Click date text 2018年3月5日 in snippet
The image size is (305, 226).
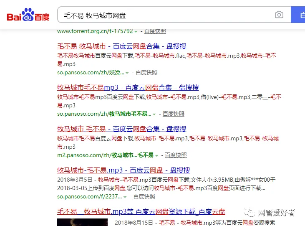[75, 180]
